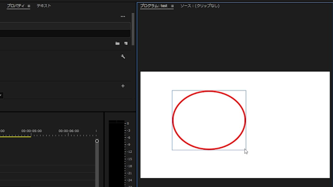Click the left panel vertical scrollbar
This screenshot has width=333, height=187.
tap(133, 29)
